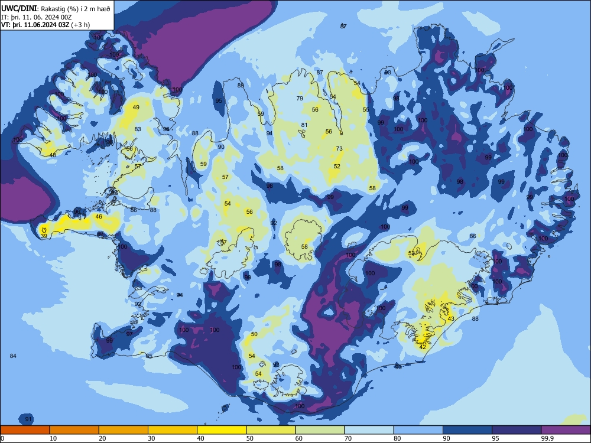Click the humidity value '73' on the map

[339, 149]
